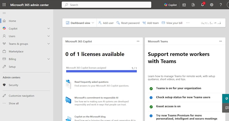Open Microsoft Teams card options menu
The height and width of the screenshot is (121, 229).
click(221, 41)
